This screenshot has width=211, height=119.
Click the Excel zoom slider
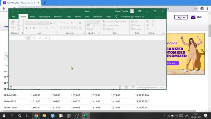pos(147,87)
